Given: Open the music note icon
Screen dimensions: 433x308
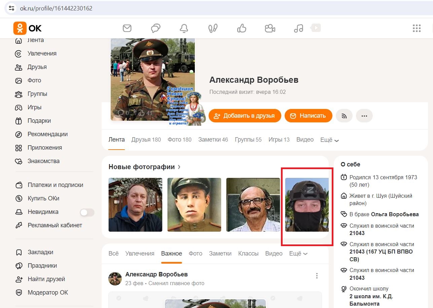Looking at the screenshot, I should tap(298, 28).
